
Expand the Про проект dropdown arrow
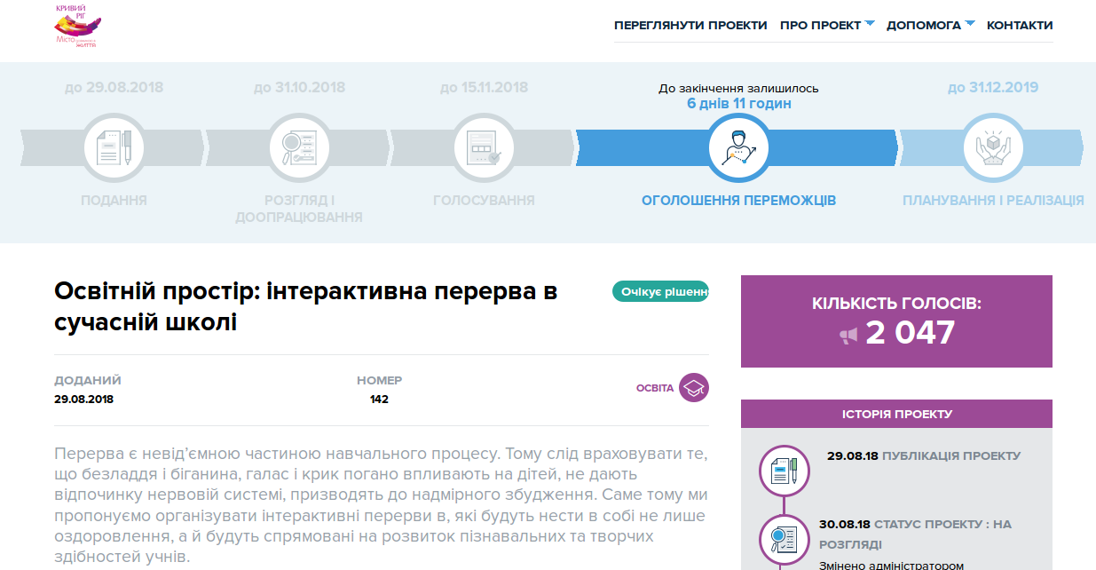(x=870, y=24)
